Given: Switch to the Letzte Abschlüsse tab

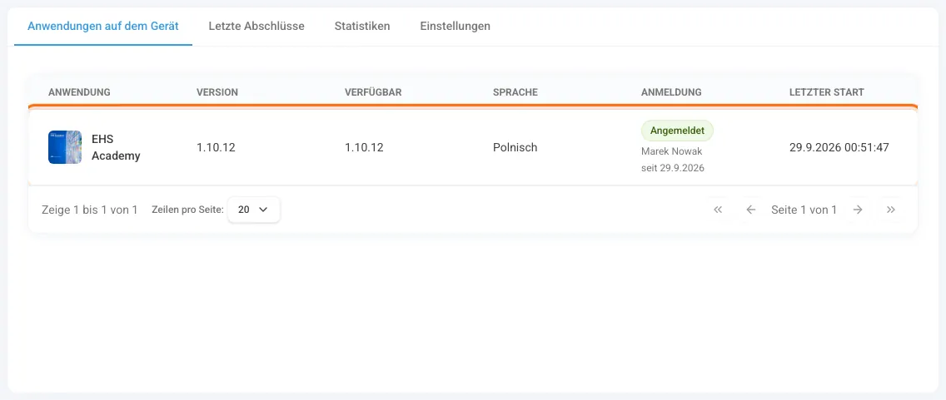Looking at the screenshot, I should coord(256,27).
